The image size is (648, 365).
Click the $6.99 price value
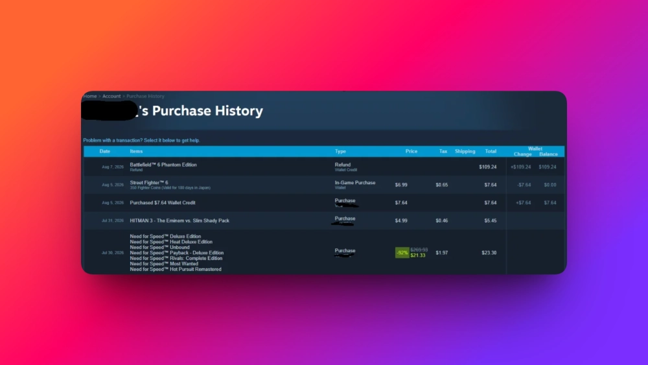tap(401, 185)
